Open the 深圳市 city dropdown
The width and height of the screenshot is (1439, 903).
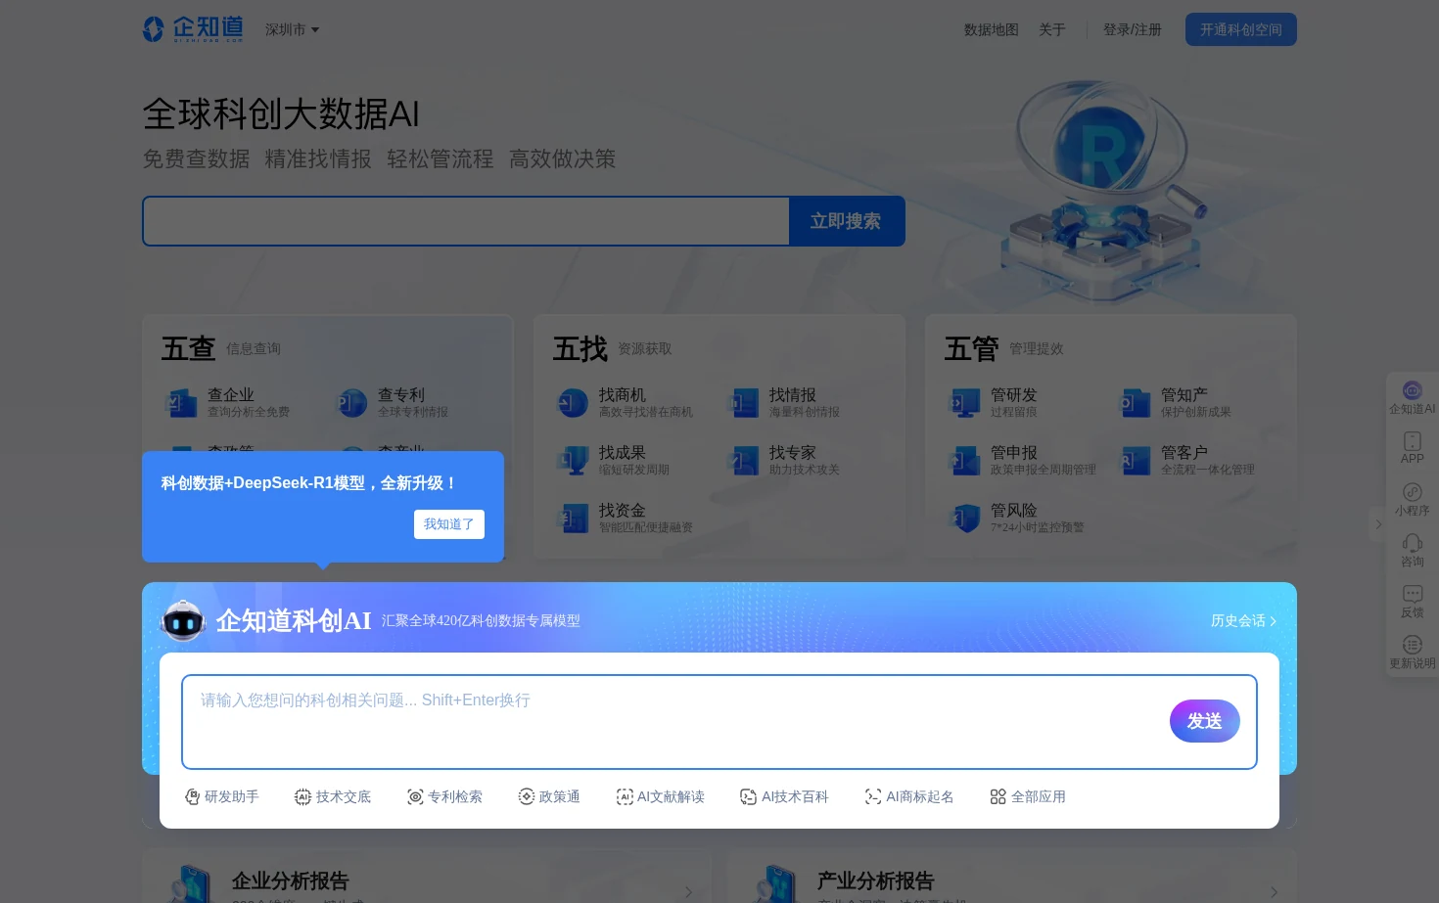coord(292,30)
